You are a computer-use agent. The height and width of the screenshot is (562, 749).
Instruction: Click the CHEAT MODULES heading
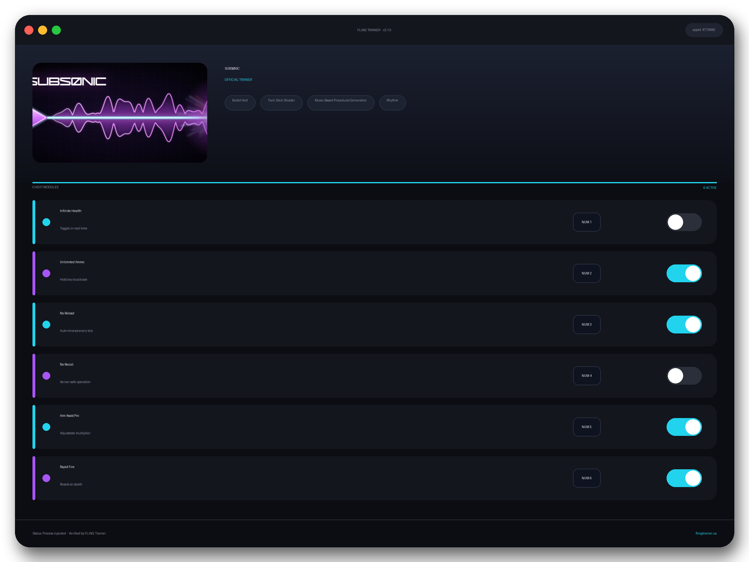click(x=45, y=187)
